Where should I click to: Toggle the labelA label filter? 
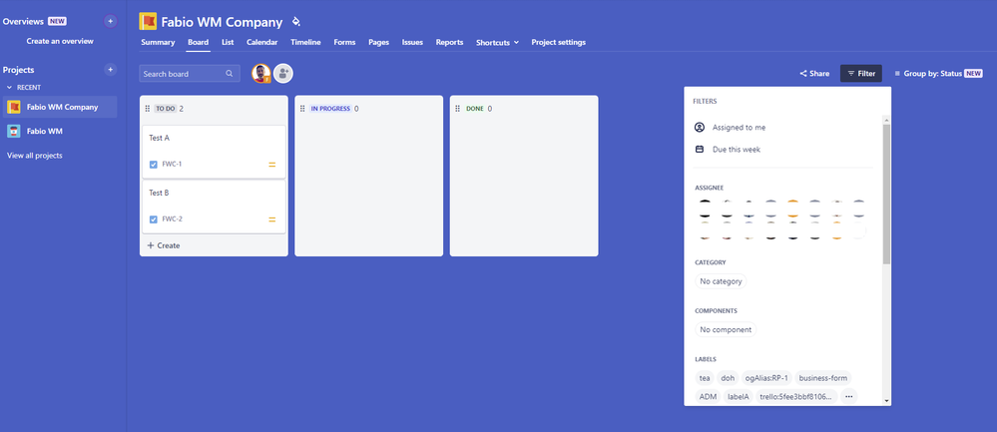tap(739, 396)
